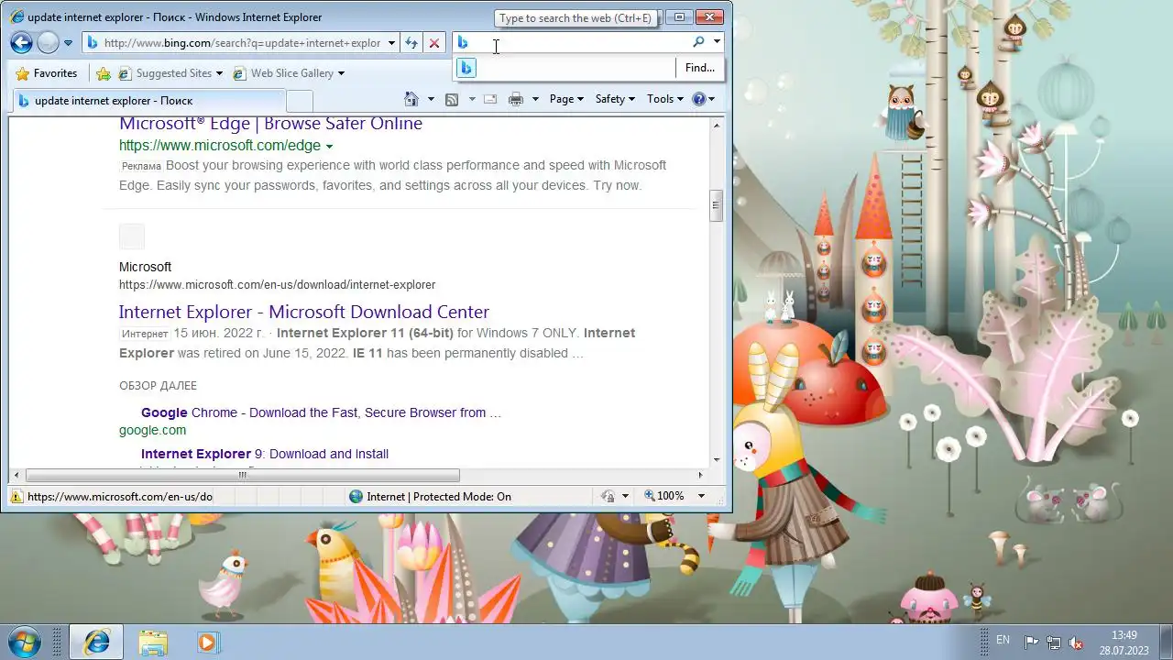The height and width of the screenshot is (660, 1173).
Task: Open 'Internet Explorer 9: Download and Install' link
Action: click(x=265, y=454)
